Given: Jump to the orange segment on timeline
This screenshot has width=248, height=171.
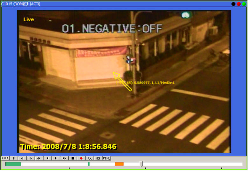Looking at the screenshot, I should click(119, 164).
